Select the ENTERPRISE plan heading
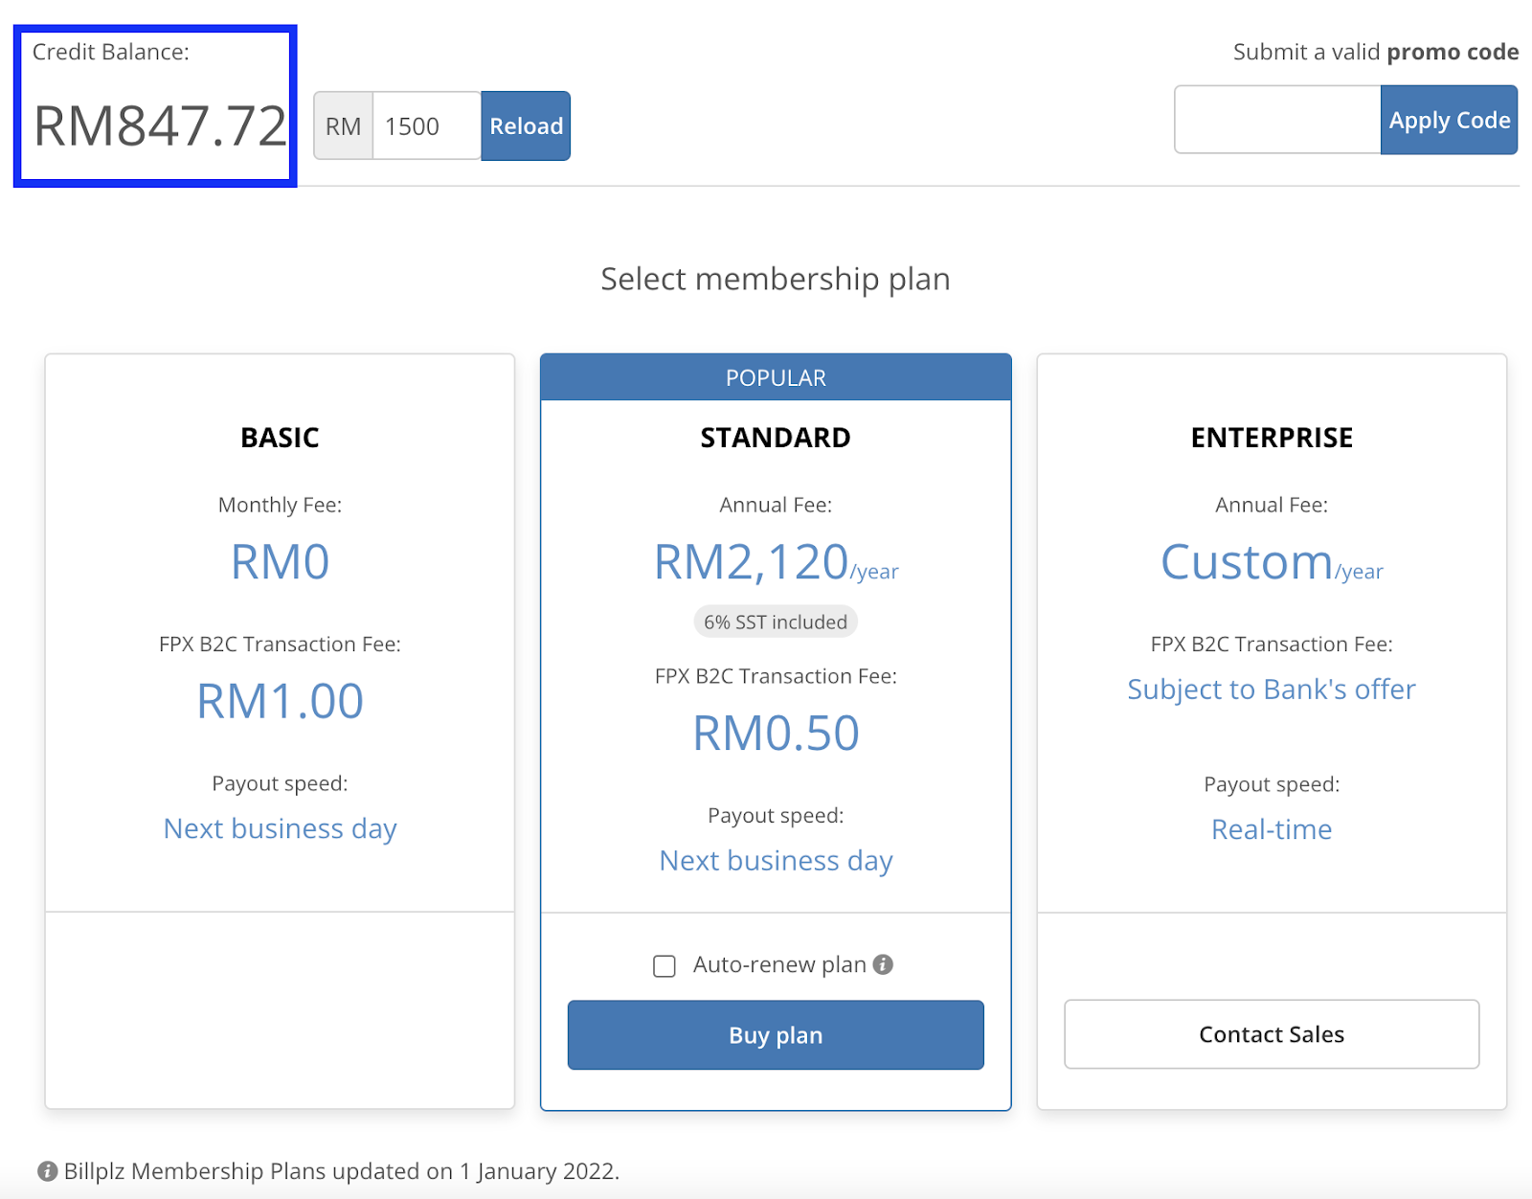The height and width of the screenshot is (1199, 1532). (1272, 438)
